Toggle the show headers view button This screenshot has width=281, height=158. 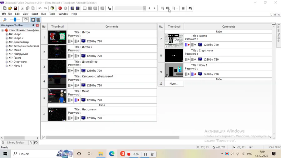point(33,20)
